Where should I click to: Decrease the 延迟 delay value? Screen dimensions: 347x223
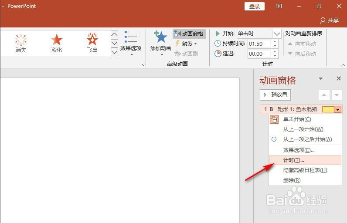(x=275, y=56)
